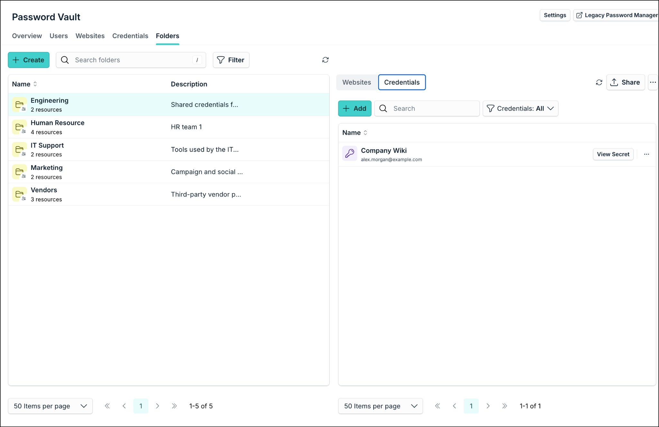Go to next page of credentials
659x427 pixels.
pyautogui.click(x=488, y=406)
